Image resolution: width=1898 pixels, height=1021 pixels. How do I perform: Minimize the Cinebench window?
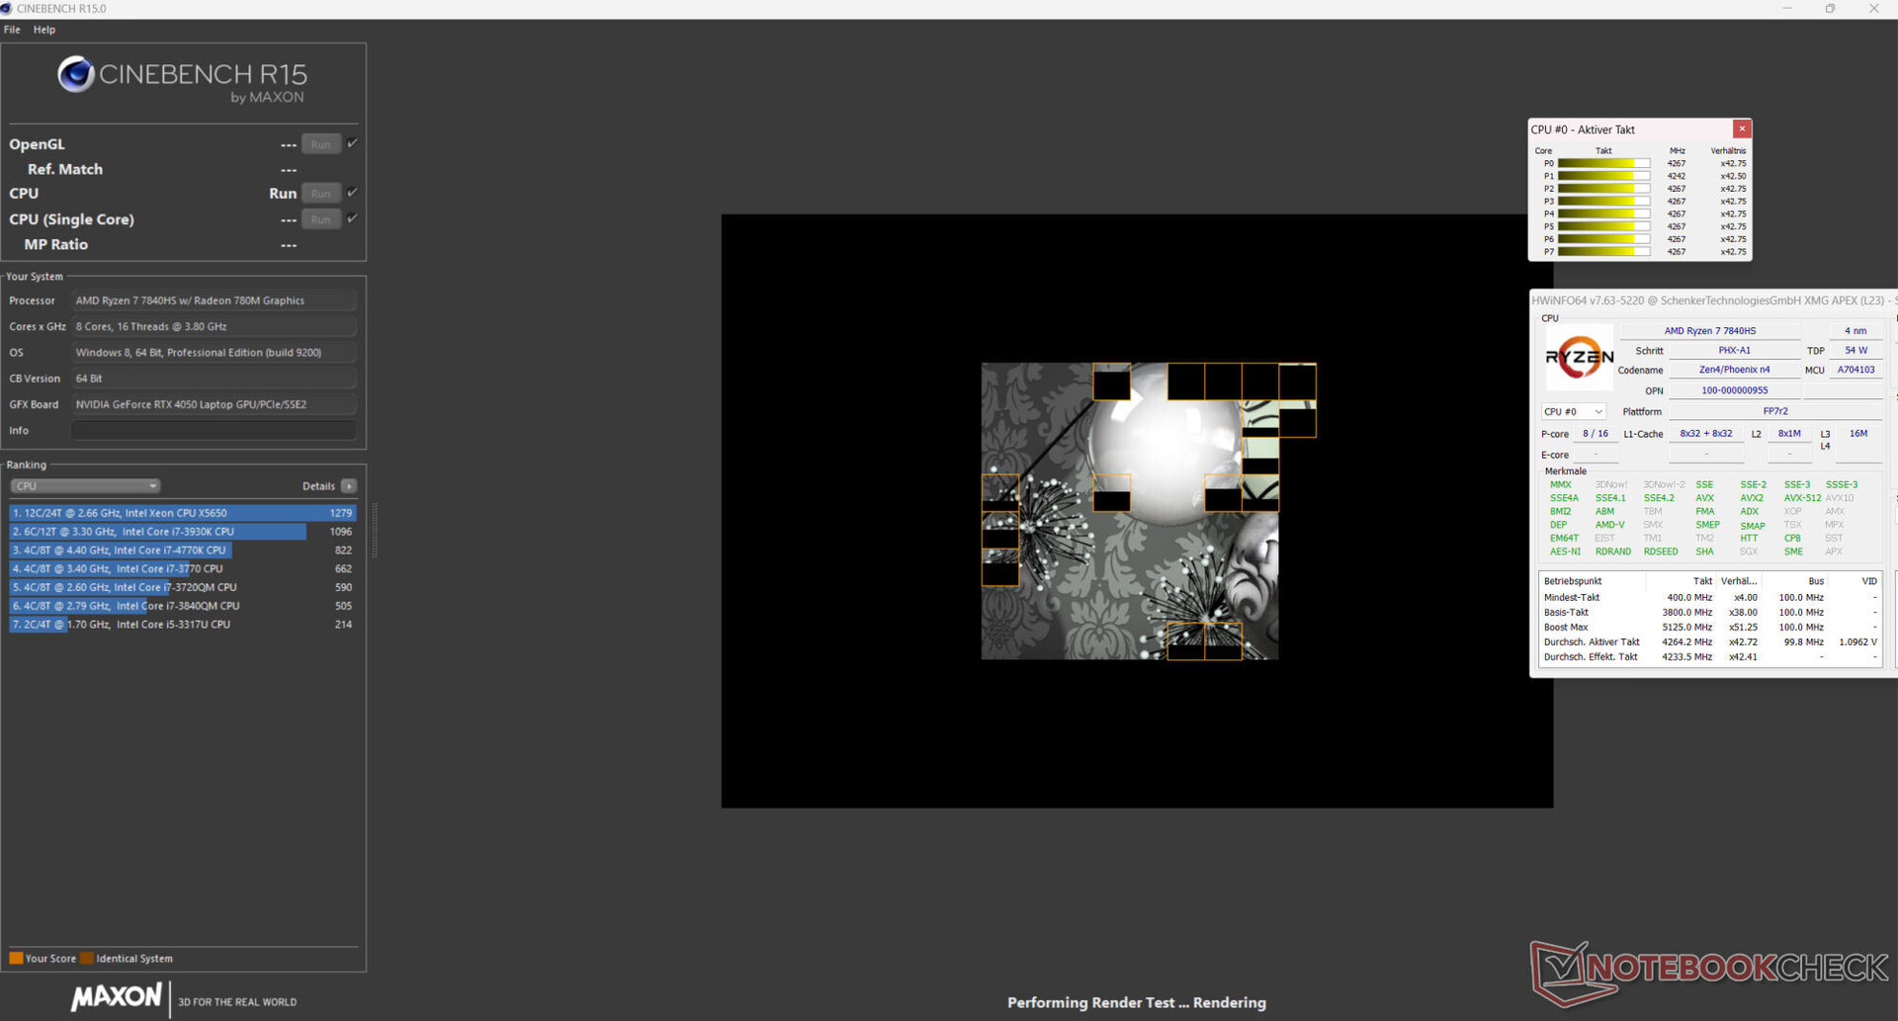point(1786,9)
